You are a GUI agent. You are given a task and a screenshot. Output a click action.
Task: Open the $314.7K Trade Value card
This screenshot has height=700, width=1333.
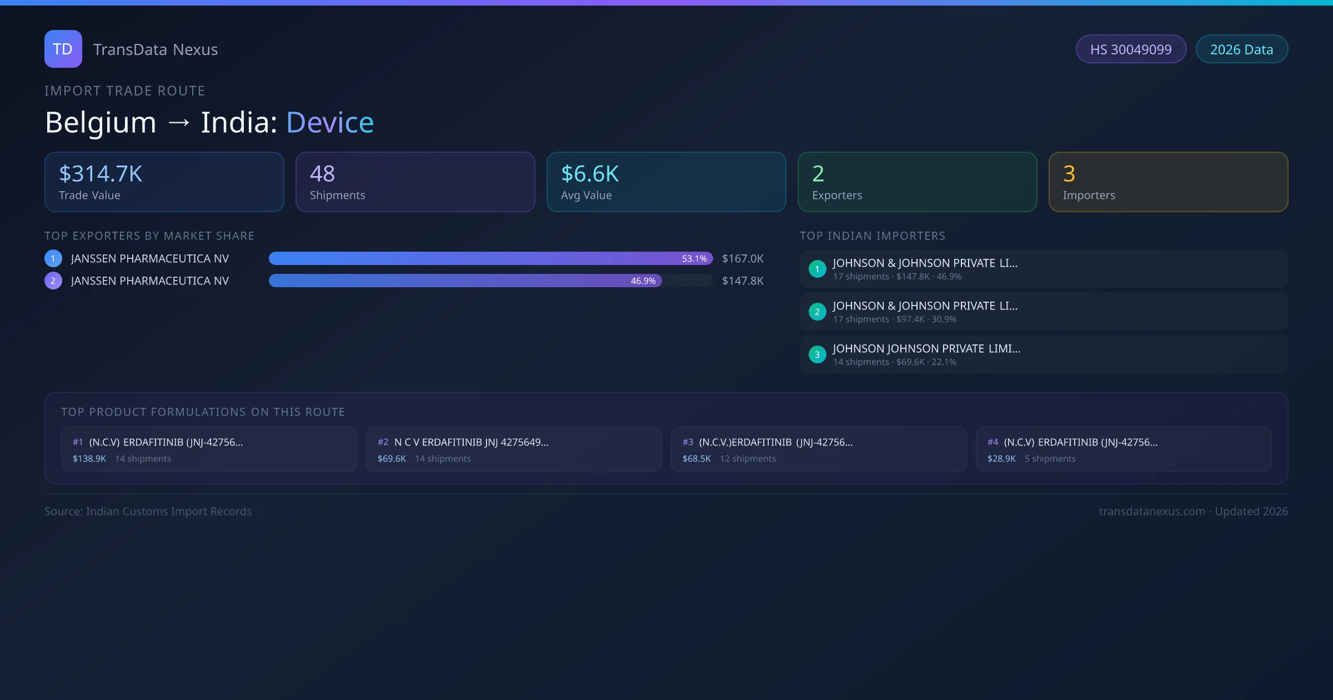point(164,182)
